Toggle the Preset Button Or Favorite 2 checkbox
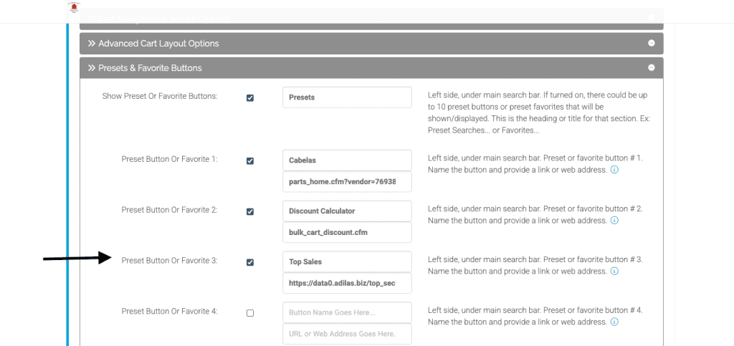734x346 pixels. [250, 212]
